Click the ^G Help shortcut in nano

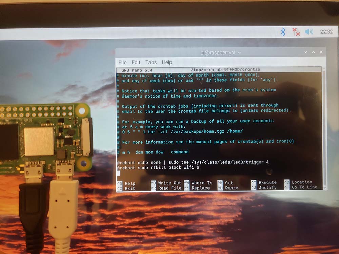[x=126, y=183]
